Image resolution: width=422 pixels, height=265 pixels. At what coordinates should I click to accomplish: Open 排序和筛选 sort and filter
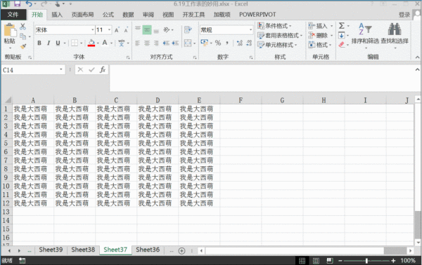click(x=365, y=35)
